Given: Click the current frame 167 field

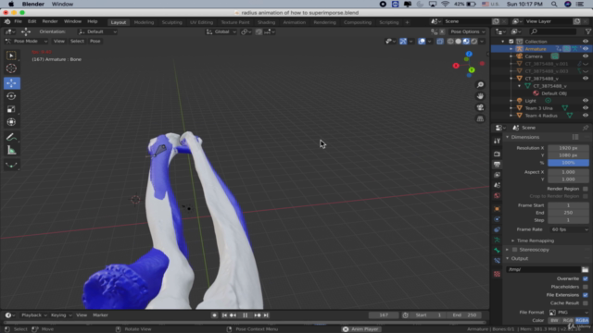Looking at the screenshot, I should pos(384,315).
